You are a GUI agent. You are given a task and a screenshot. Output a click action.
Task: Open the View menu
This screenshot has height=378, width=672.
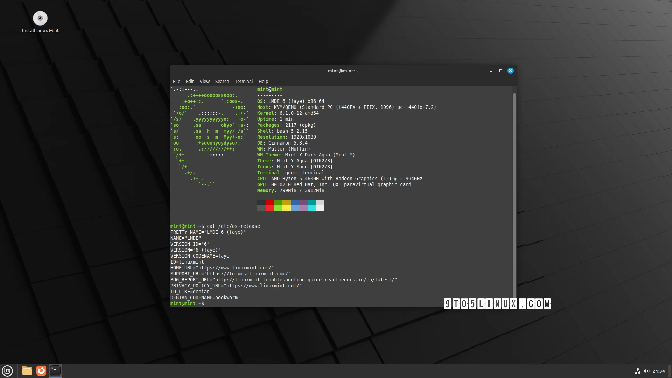204,81
